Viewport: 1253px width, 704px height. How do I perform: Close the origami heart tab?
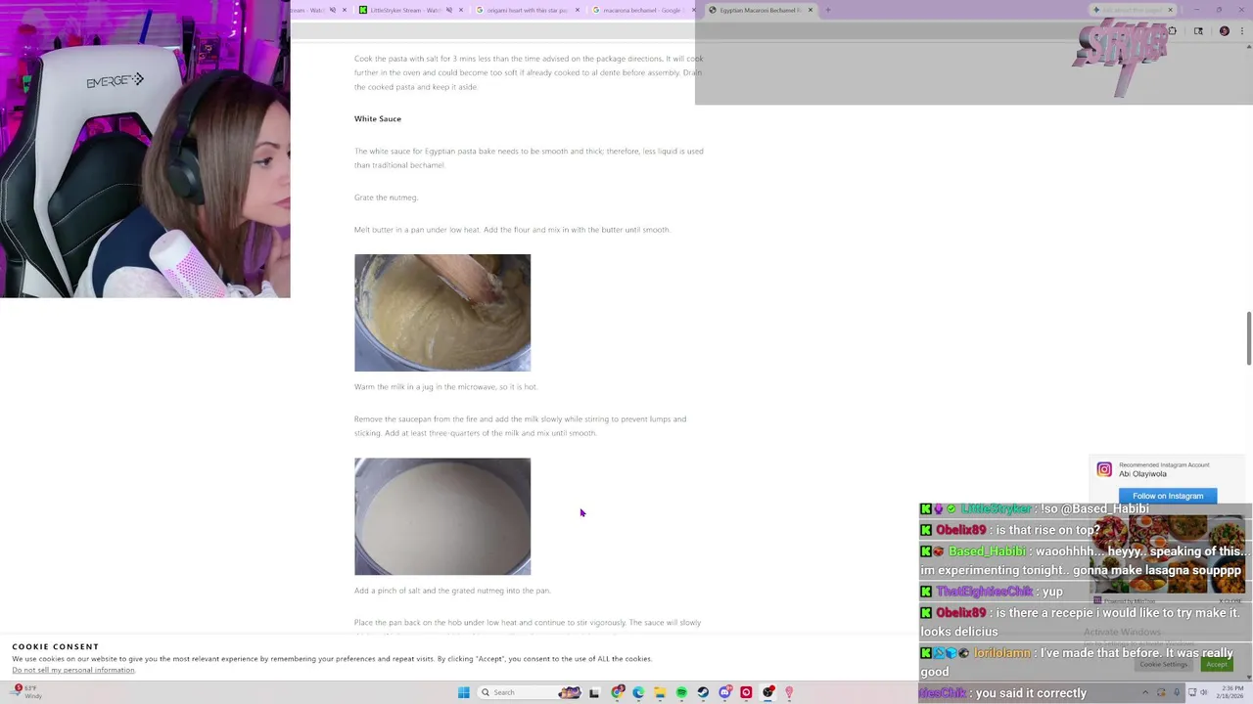(578, 10)
